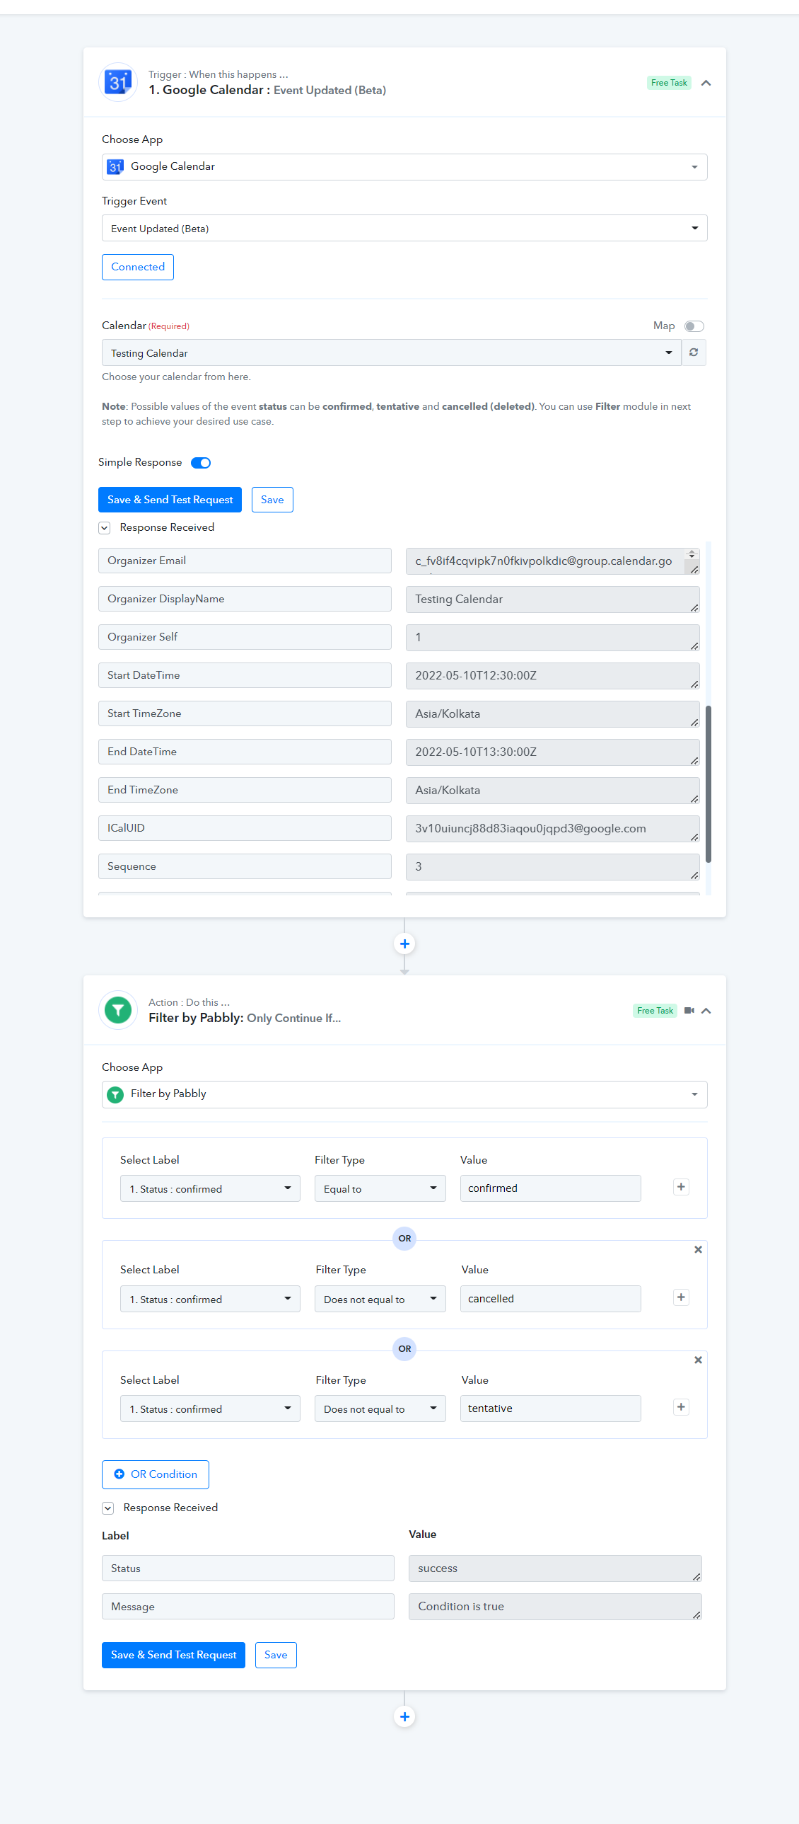Remove the cancelled filter condition group
Image resolution: width=799 pixels, height=1824 pixels.
point(698,1250)
